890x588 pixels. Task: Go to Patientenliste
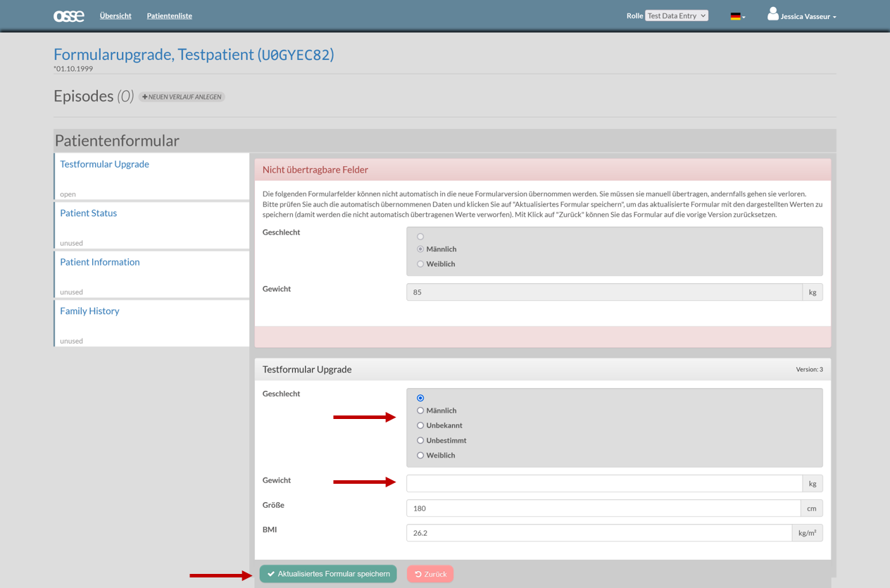(169, 15)
